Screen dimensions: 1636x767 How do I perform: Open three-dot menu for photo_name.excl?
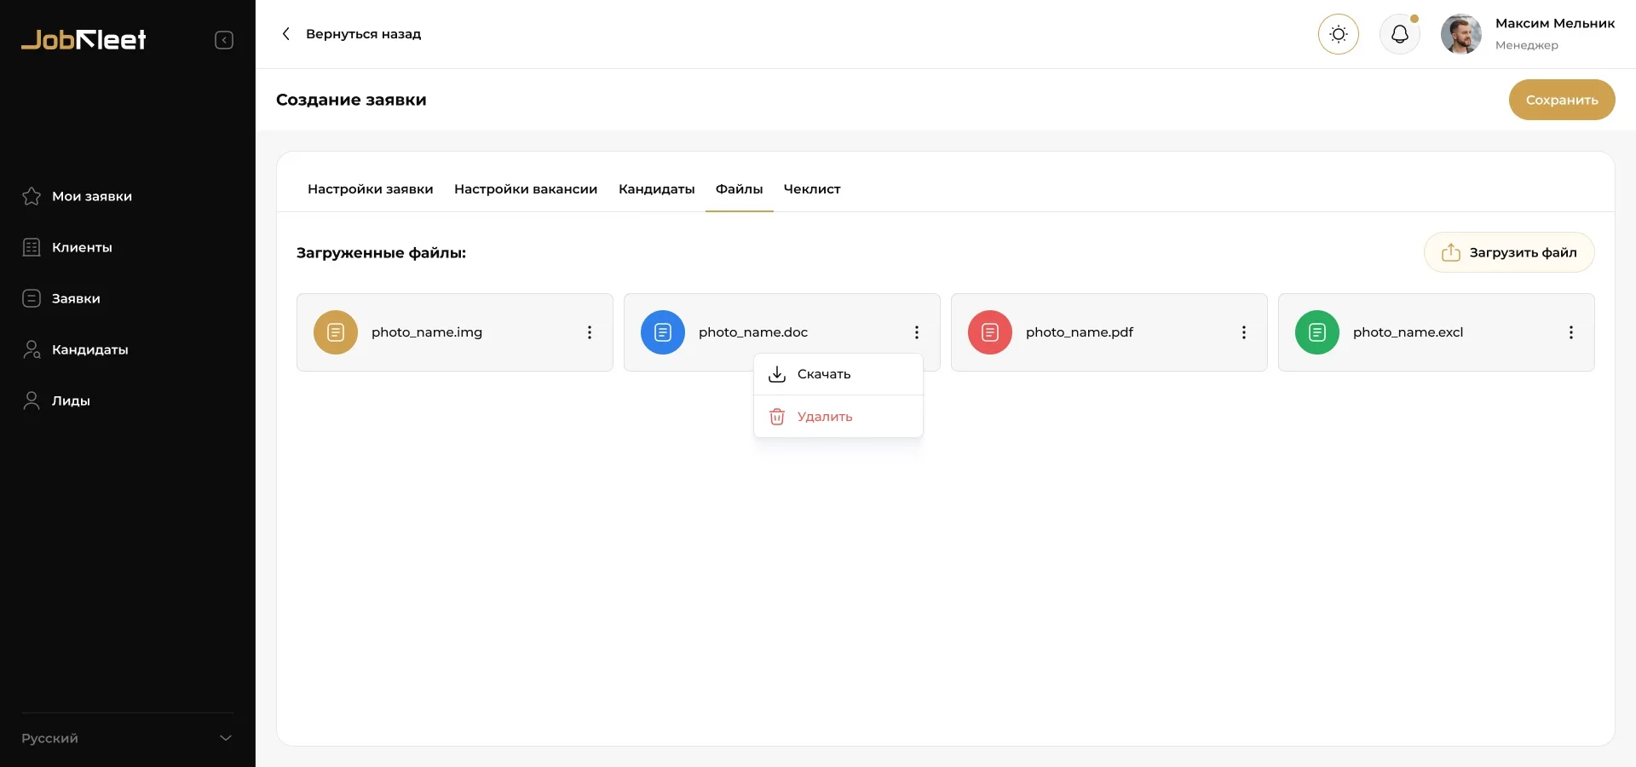pyautogui.click(x=1571, y=332)
